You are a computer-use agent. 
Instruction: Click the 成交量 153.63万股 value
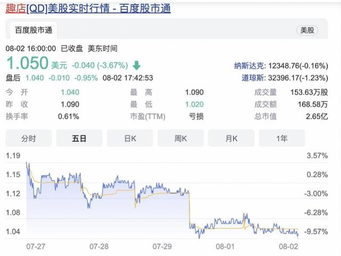point(298,92)
